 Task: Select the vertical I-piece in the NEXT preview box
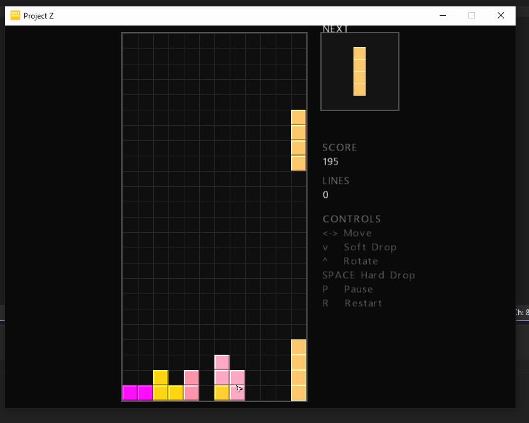point(359,70)
